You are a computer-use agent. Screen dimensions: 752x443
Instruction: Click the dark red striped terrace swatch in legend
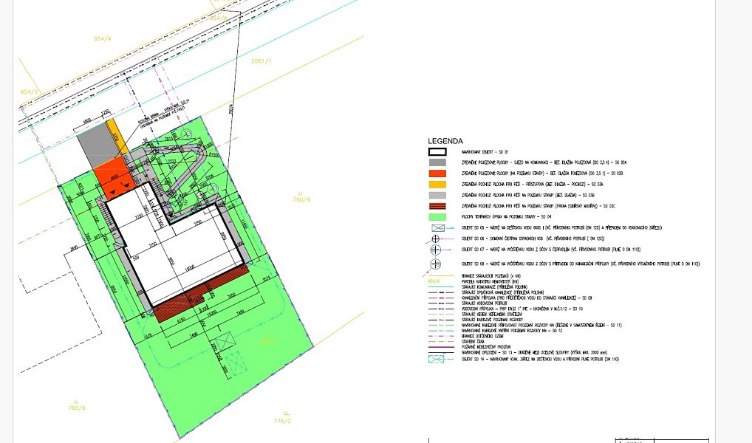tap(437, 206)
